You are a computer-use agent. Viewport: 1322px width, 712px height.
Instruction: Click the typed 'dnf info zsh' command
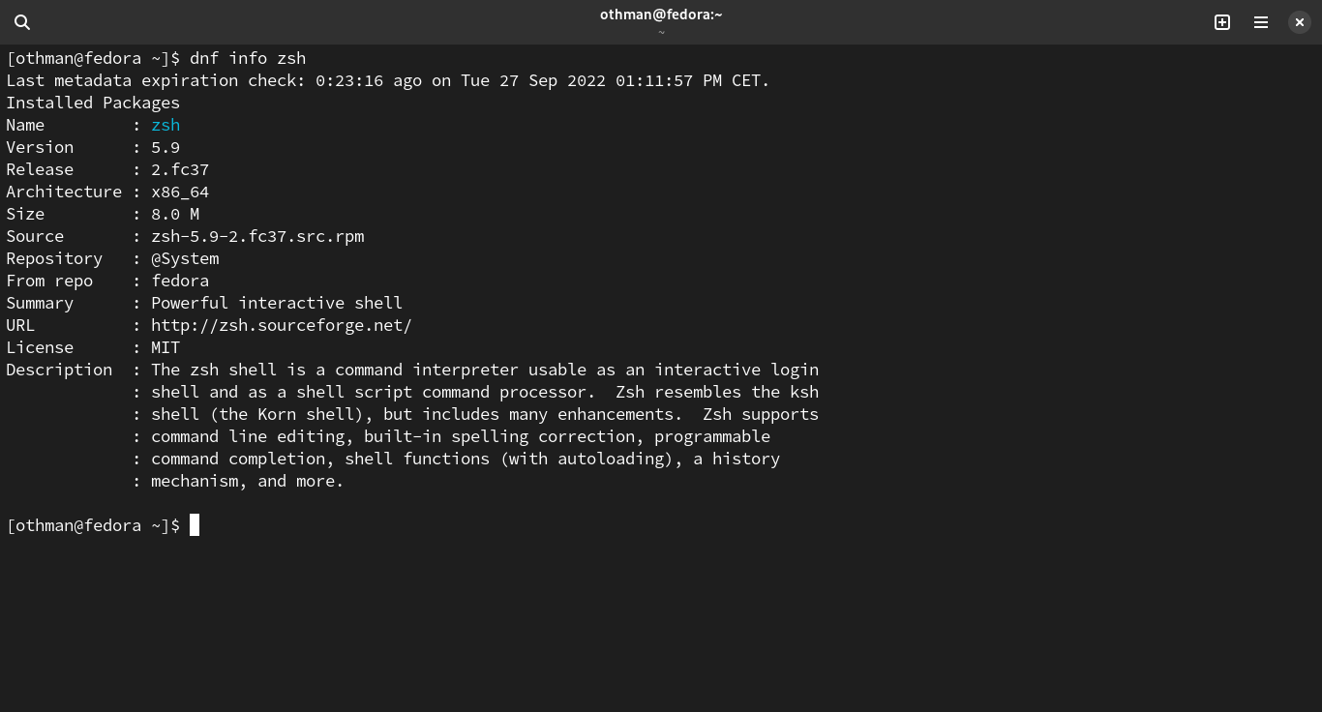[248, 58]
